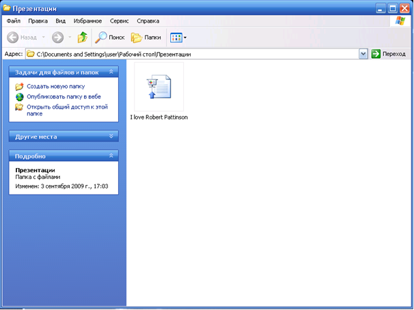This screenshot has height=310, width=414.
Task: Click the Изменен: 3 сентября 2009 text
Action: tap(61, 186)
